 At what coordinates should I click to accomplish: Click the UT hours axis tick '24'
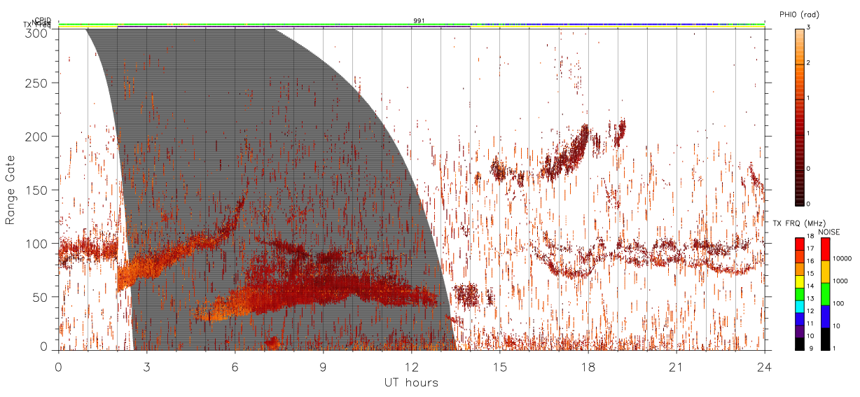click(x=765, y=366)
